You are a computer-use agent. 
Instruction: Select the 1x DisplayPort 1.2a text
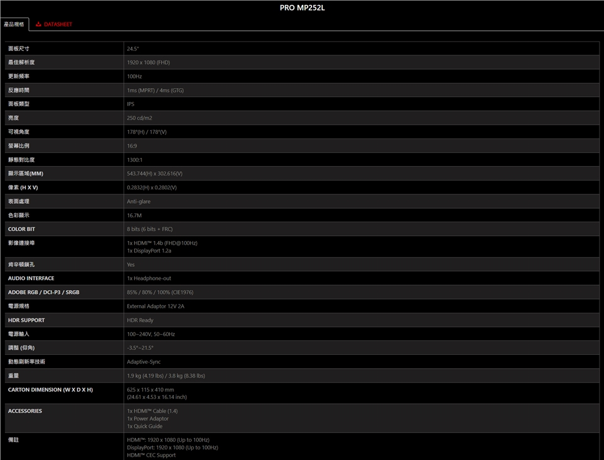pyautogui.click(x=149, y=250)
